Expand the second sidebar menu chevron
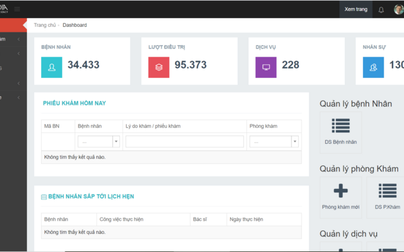 pos(19,54)
